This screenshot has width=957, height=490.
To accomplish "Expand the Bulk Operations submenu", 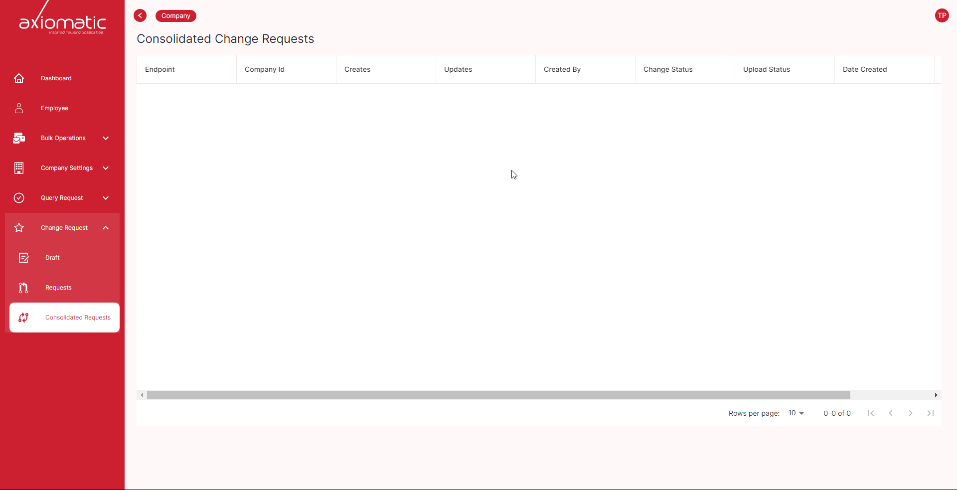I will [105, 138].
